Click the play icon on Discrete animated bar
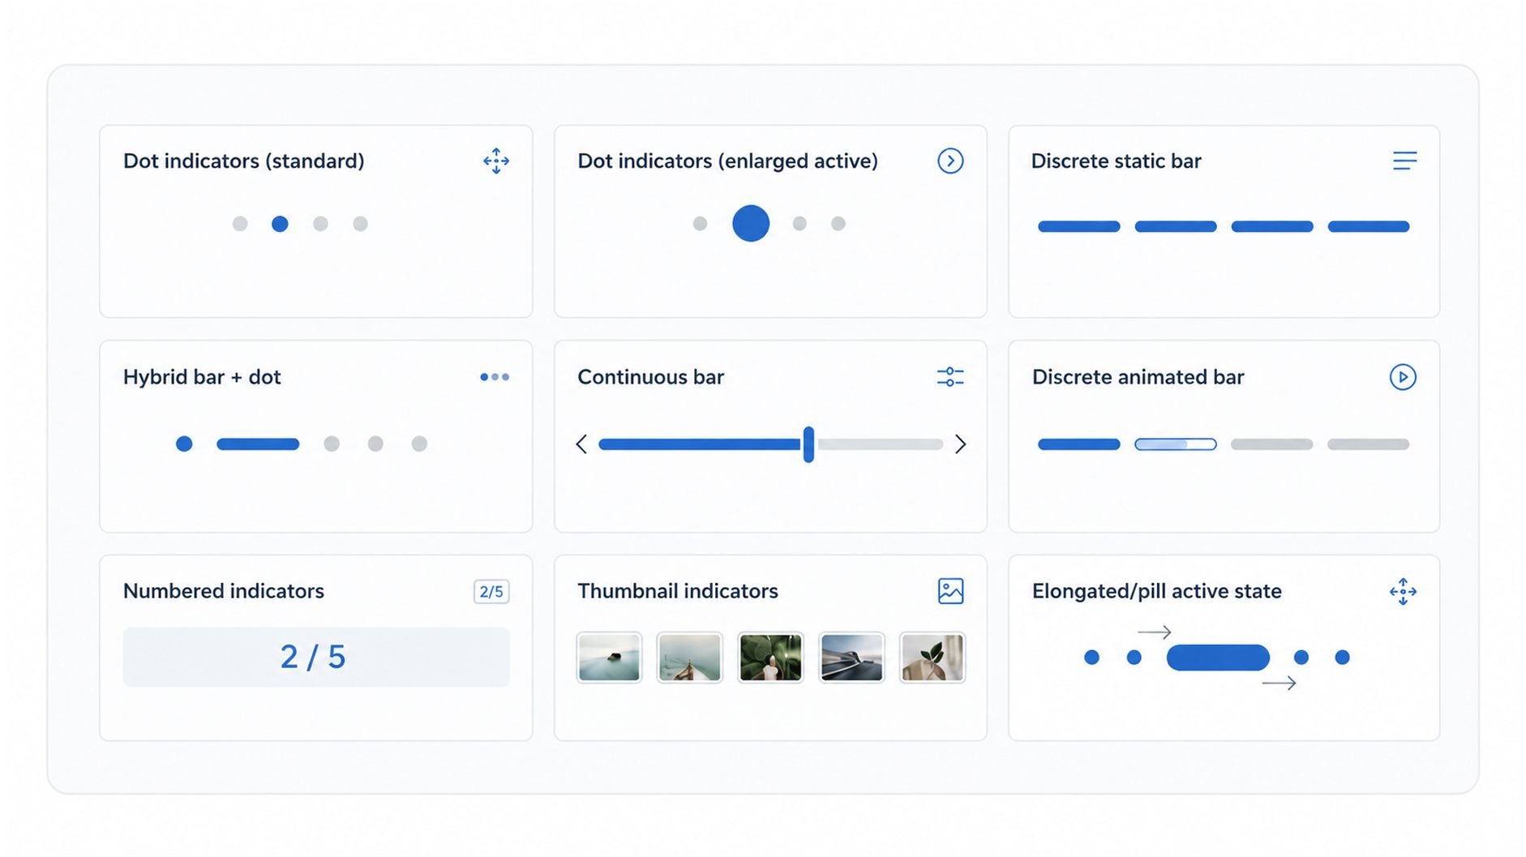 [x=1403, y=377]
